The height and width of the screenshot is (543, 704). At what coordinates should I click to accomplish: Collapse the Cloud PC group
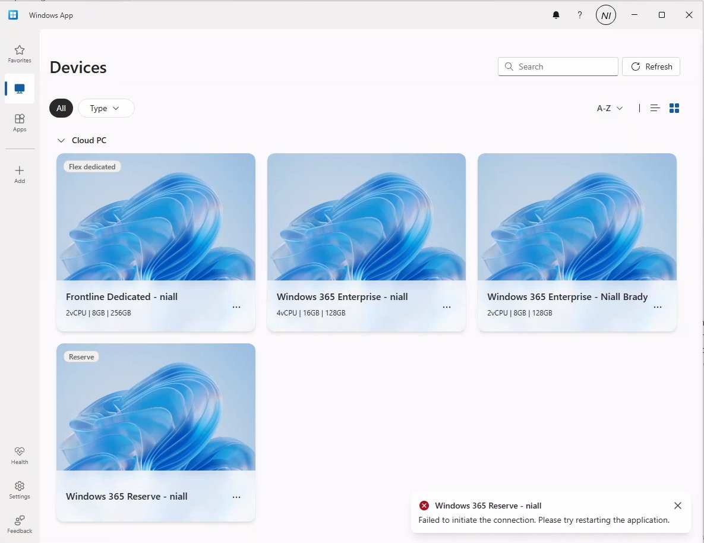coord(61,141)
